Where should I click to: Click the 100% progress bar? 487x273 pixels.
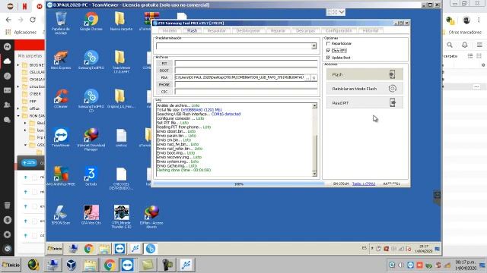coord(238,184)
